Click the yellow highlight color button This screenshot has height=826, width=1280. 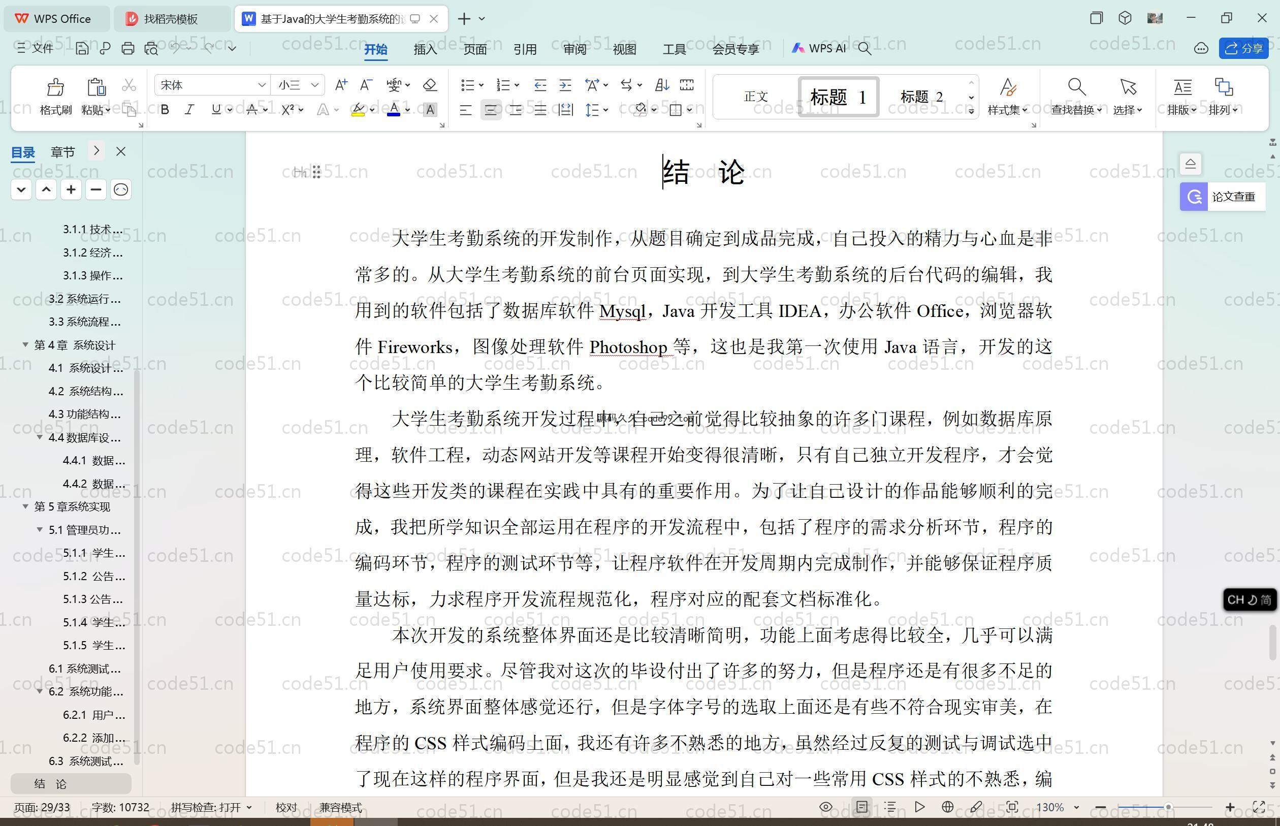[x=358, y=110]
